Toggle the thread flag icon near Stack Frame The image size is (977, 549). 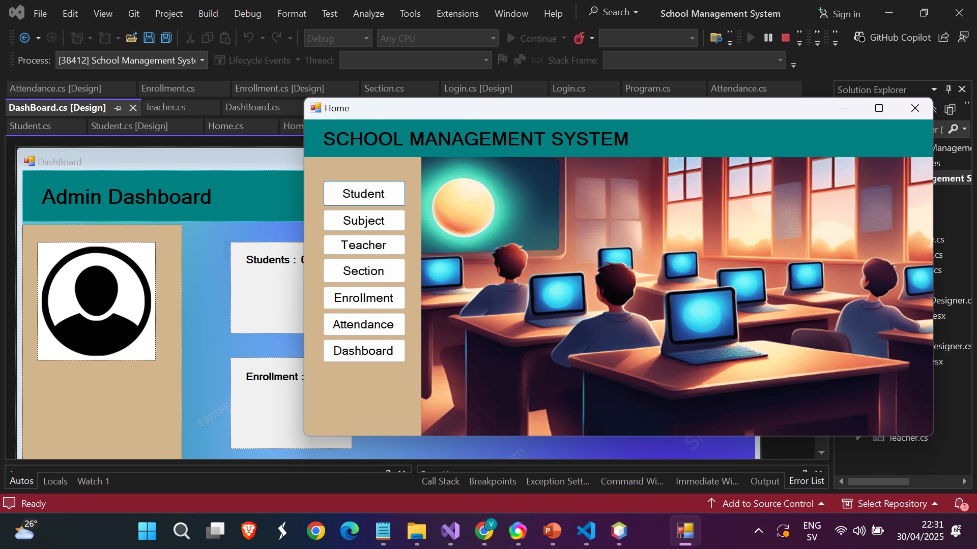[503, 59]
